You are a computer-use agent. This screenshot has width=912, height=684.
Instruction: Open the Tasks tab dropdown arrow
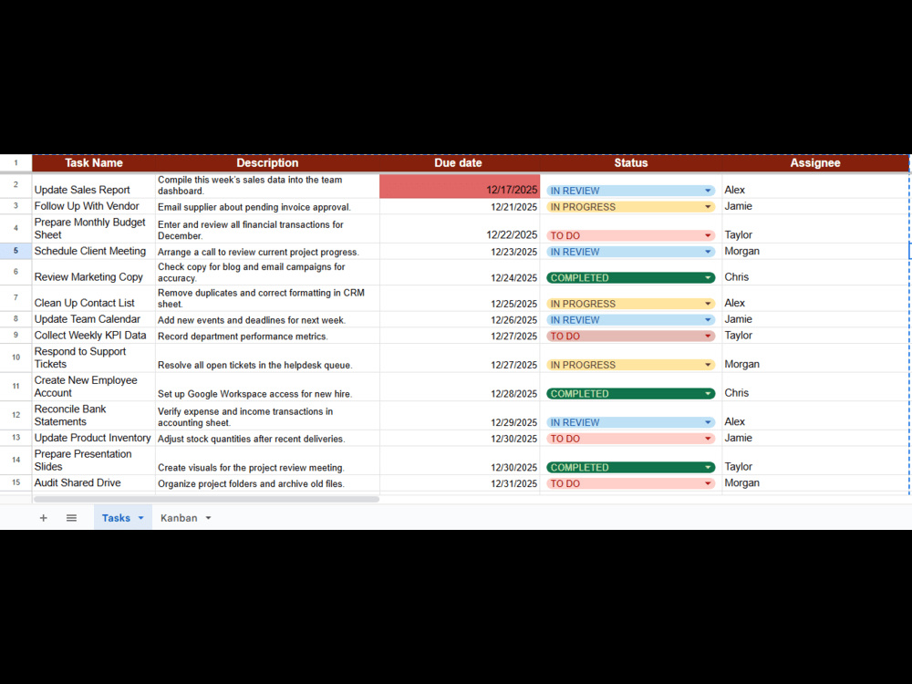point(140,518)
